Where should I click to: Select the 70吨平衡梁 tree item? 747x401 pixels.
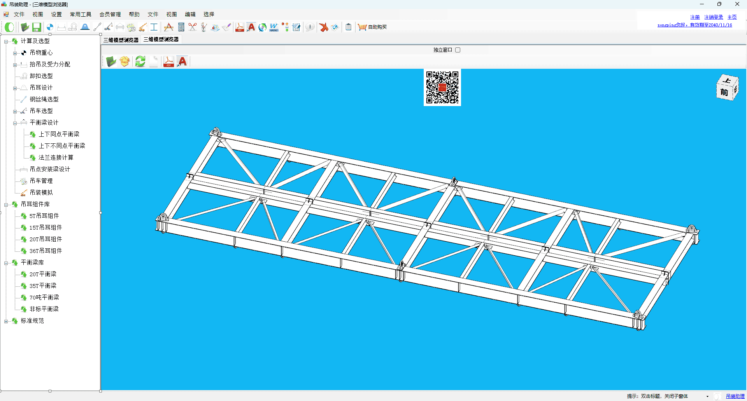[x=44, y=297]
